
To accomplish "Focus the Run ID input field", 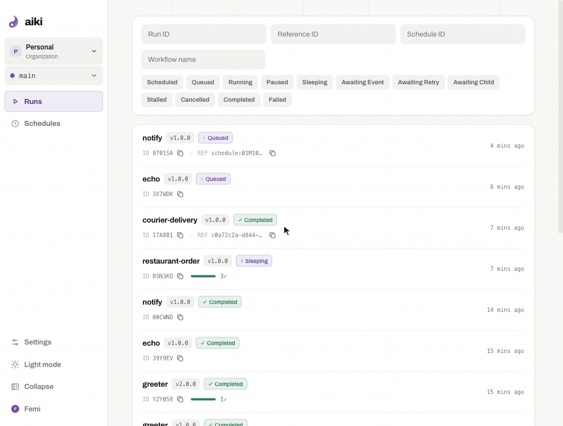I will (x=204, y=34).
